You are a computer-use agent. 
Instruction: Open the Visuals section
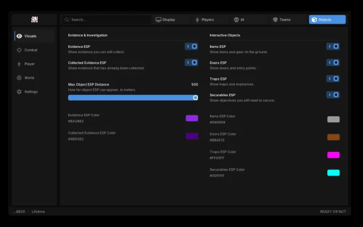click(x=34, y=36)
